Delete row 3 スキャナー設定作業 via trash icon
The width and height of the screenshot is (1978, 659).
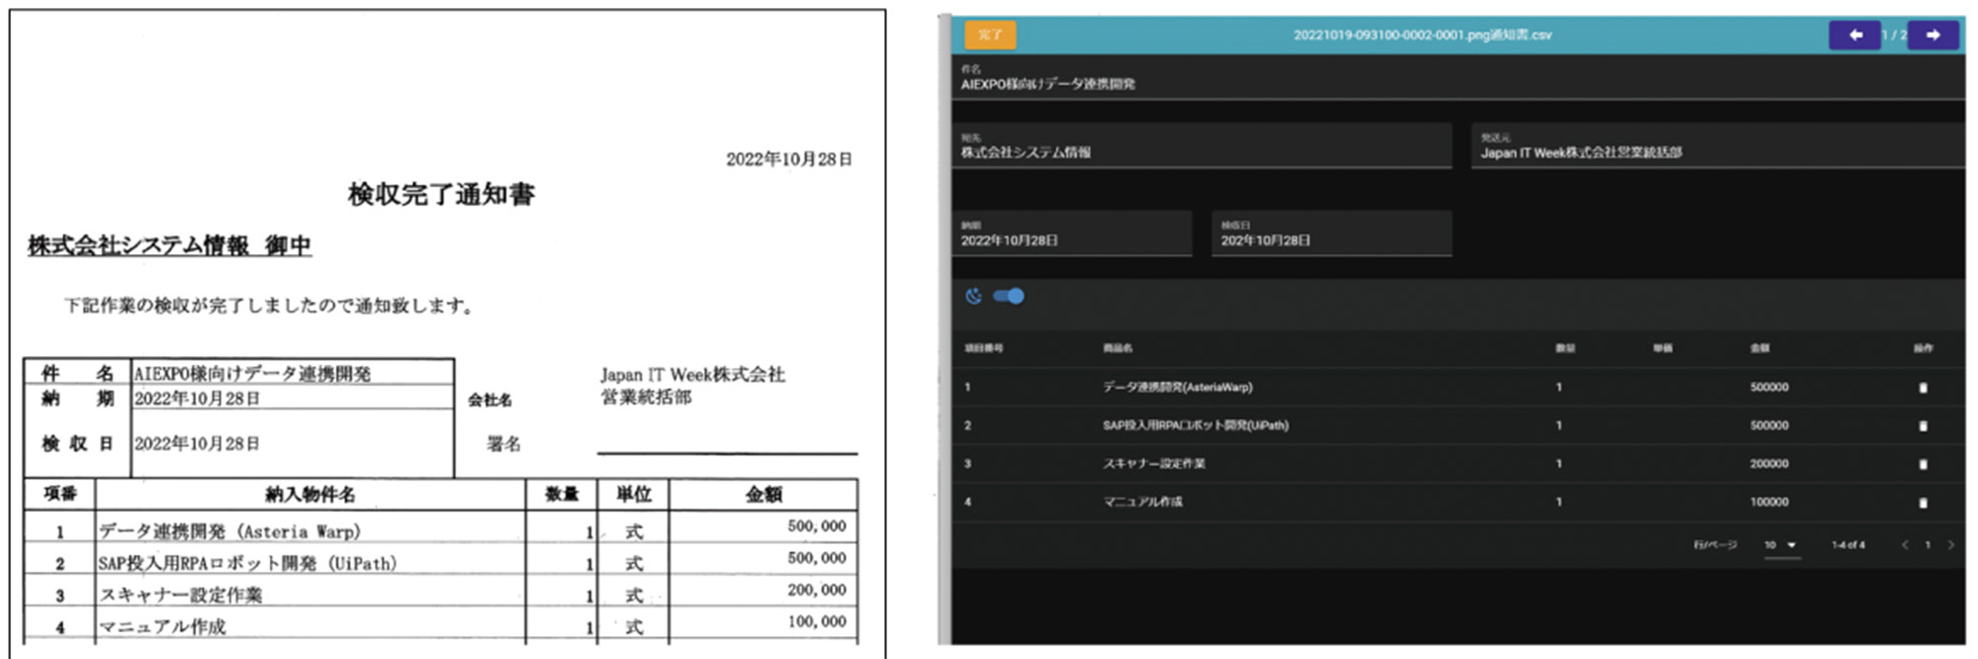[x=1923, y=464]
